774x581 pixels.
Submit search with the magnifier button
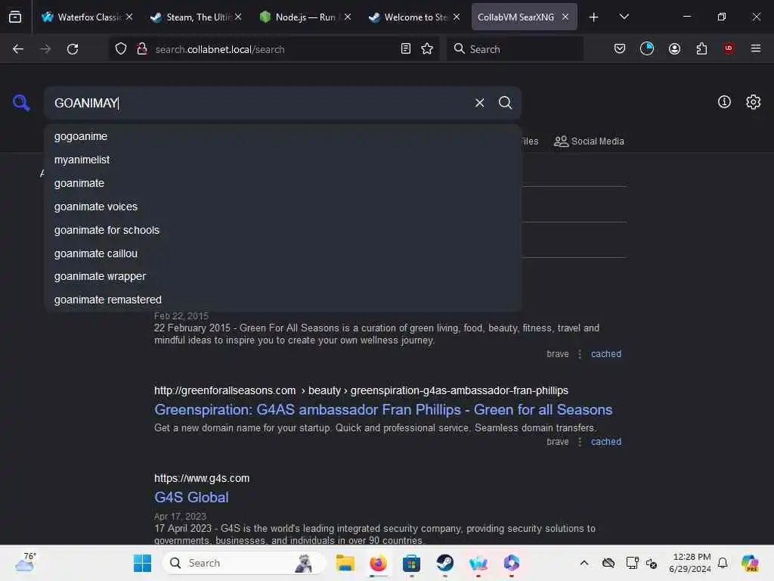[505, 103]
